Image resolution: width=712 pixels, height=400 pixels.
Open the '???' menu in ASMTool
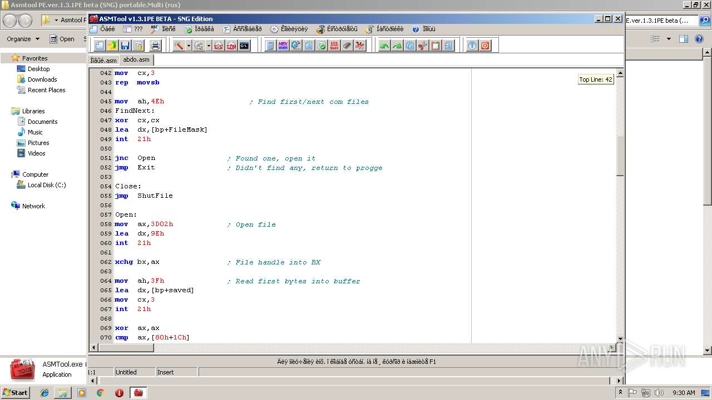(133, 29)
